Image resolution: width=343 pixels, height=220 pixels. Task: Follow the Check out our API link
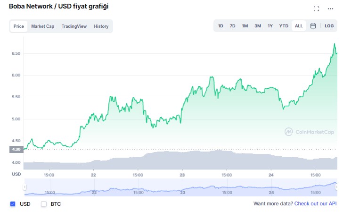316,203
